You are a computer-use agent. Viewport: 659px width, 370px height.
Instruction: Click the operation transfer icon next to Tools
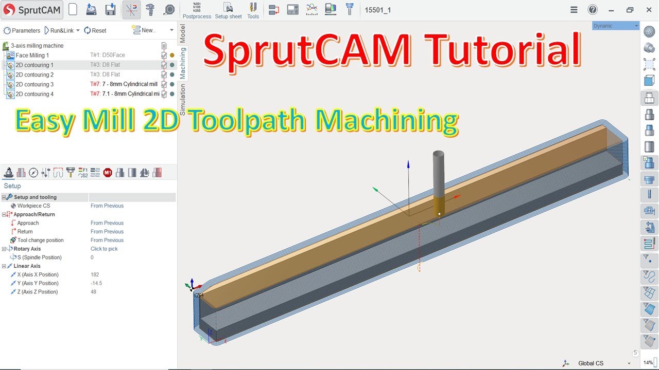pyautogui.click(x=274, y=10)
